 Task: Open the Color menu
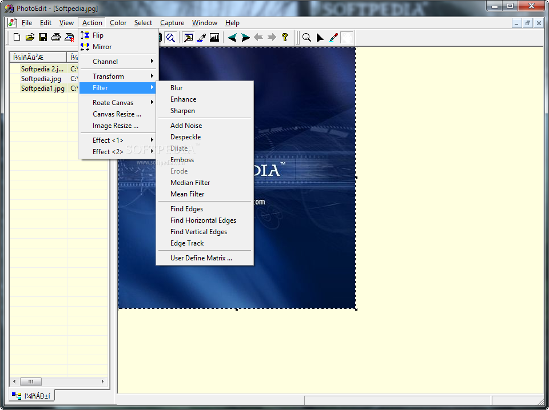coord(118,23)
